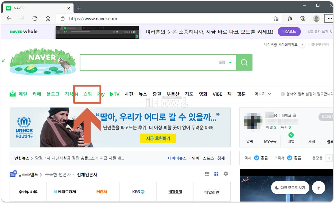Click the green search magnifier button

click(244, 62)
